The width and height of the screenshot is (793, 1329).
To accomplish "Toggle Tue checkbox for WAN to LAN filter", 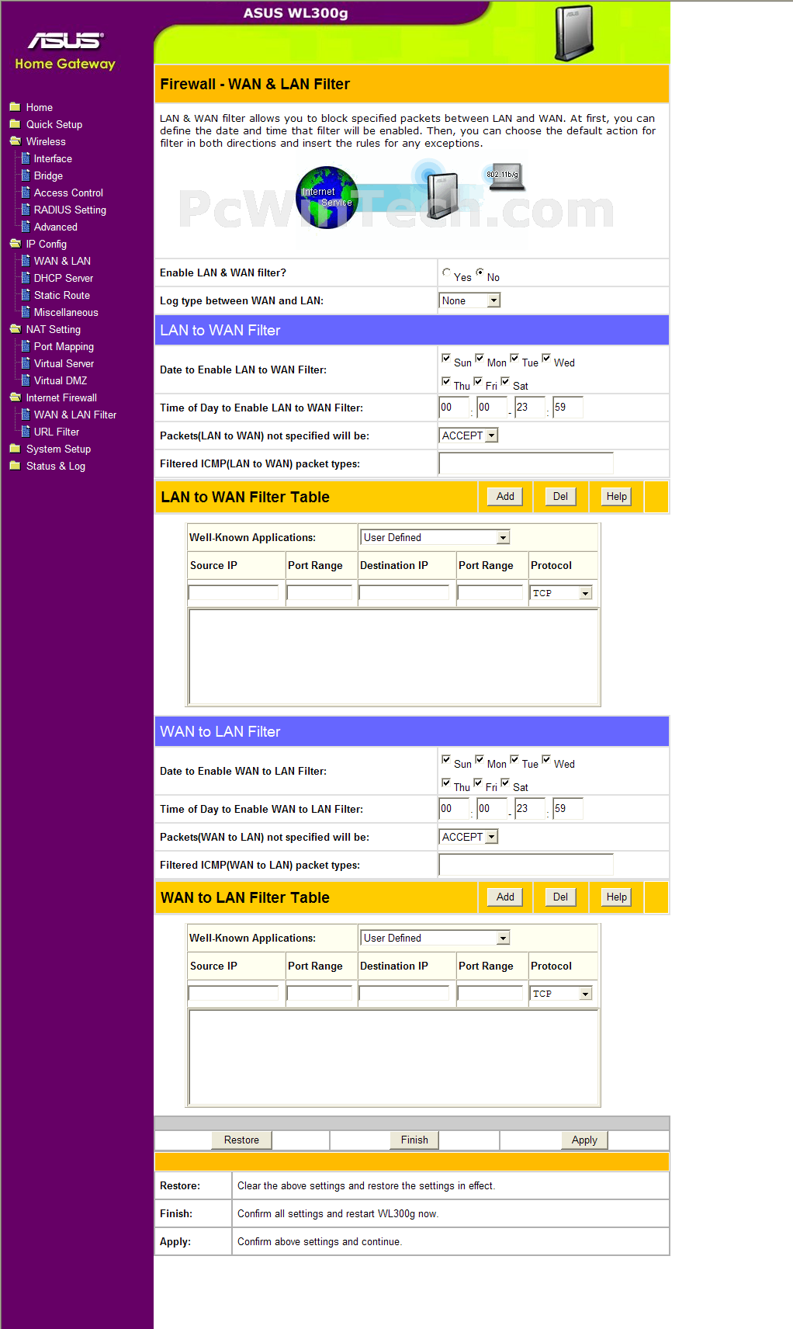I will (x=514, y=759).
